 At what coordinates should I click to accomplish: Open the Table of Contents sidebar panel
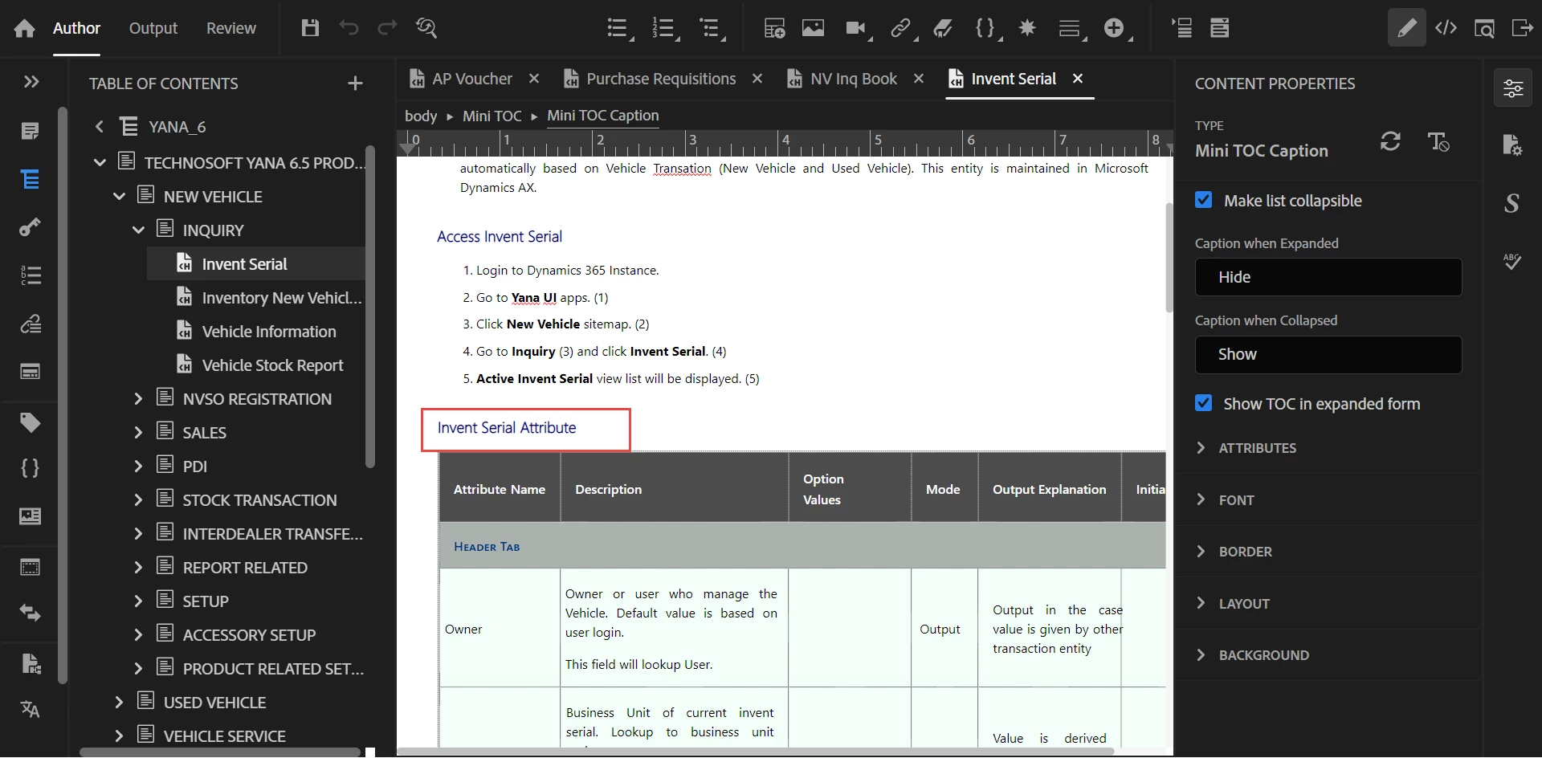[x=31, y=179]
